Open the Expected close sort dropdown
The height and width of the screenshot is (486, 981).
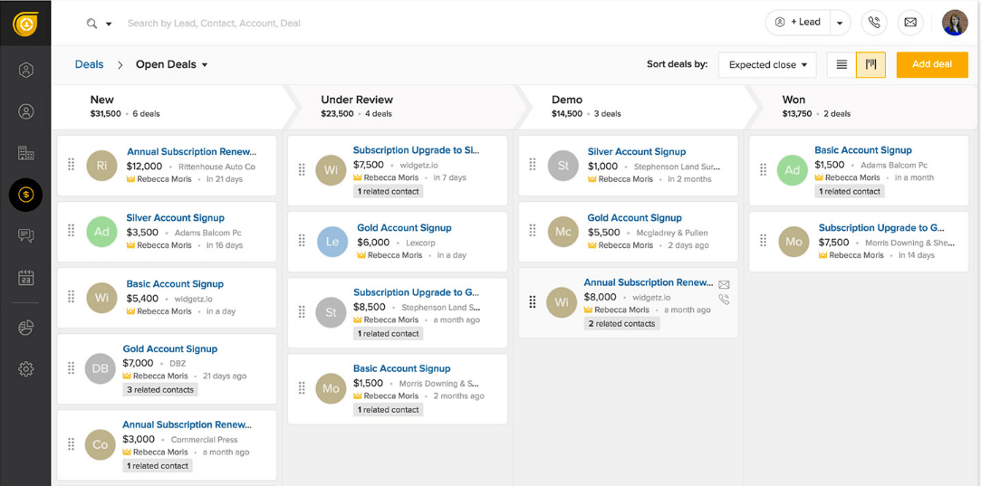click(767, 65)
